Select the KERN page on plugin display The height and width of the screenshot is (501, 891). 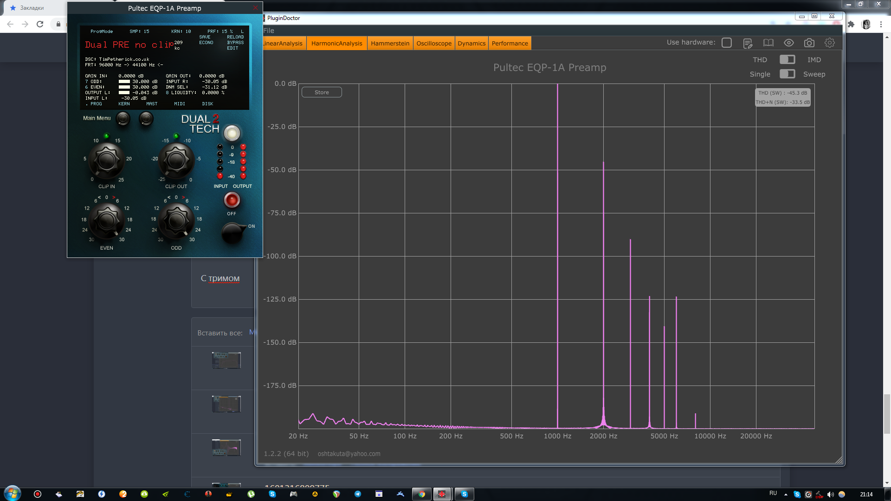tap(124, 104)
